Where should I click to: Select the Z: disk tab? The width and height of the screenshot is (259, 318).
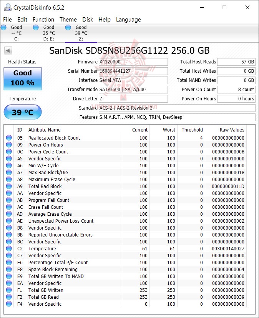tap(81, 33)
